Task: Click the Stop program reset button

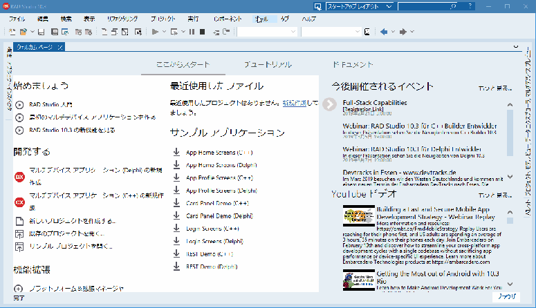Action: 203,32
